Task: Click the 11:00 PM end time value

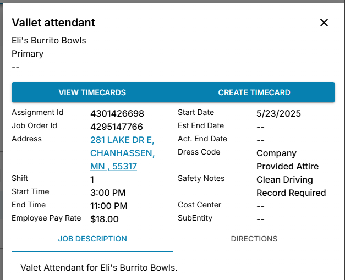Action: pyautogui.click(x=109, y=206)
